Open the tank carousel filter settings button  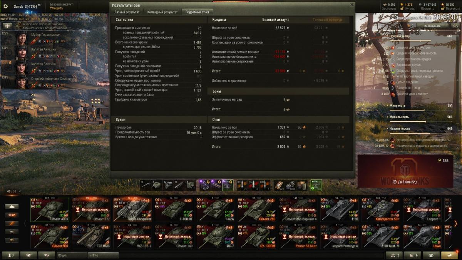tap(11, 206)
